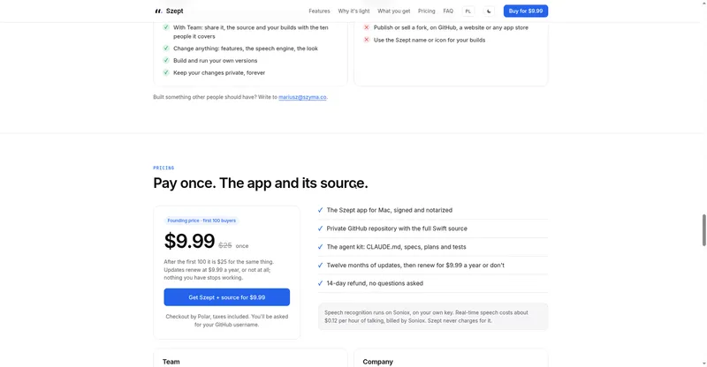Click Get Szept + source for $9.99
The image size is (707, 367).
[227, 297]
